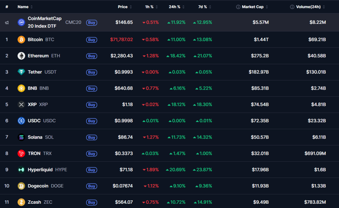Click the BNB logo icon

click(x=21, y=88)
